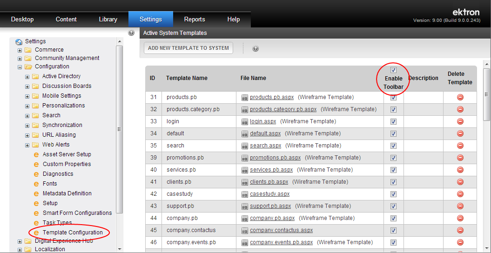The height and width of the screenshot is (253, 491).
Task: Open the Reports tab
Action: 195,20
